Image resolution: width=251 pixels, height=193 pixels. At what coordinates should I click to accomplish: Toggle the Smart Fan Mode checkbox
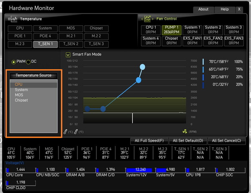[x=68, y=54]
